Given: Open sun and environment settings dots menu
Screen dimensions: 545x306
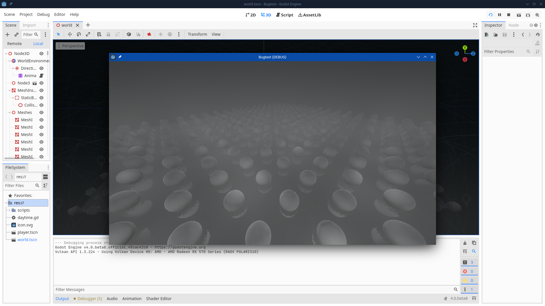Looking at the screenshot, I should point(179,34).
